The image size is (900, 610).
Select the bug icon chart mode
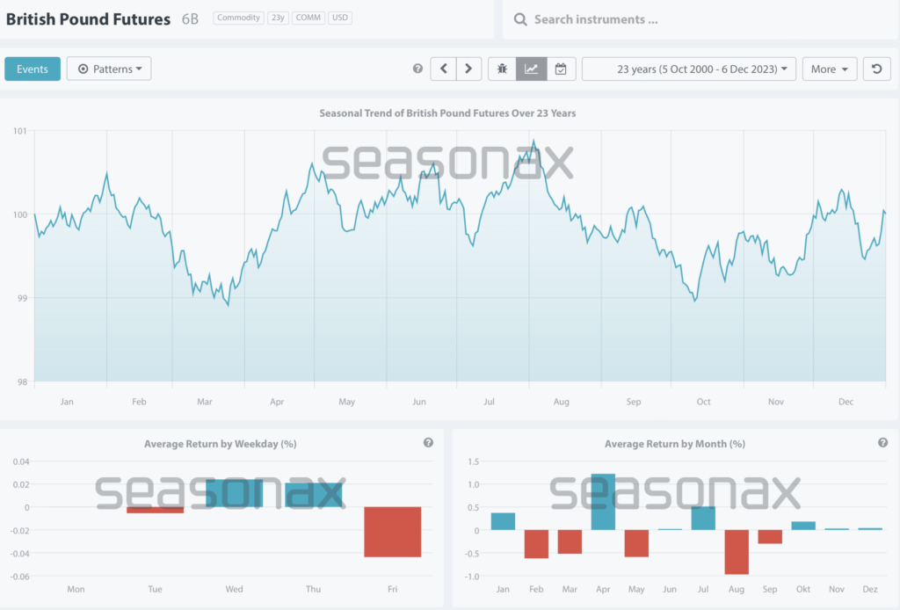(502, 69)
